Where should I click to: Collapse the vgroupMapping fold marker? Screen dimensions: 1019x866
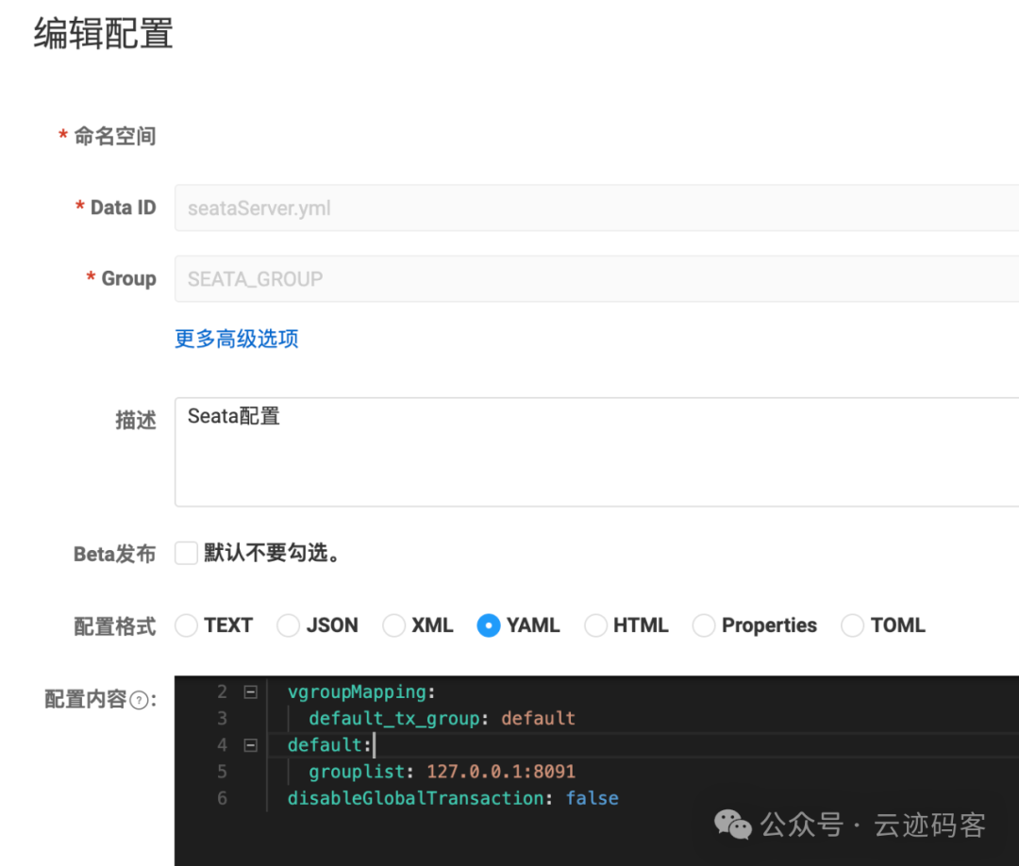[250, 691]
